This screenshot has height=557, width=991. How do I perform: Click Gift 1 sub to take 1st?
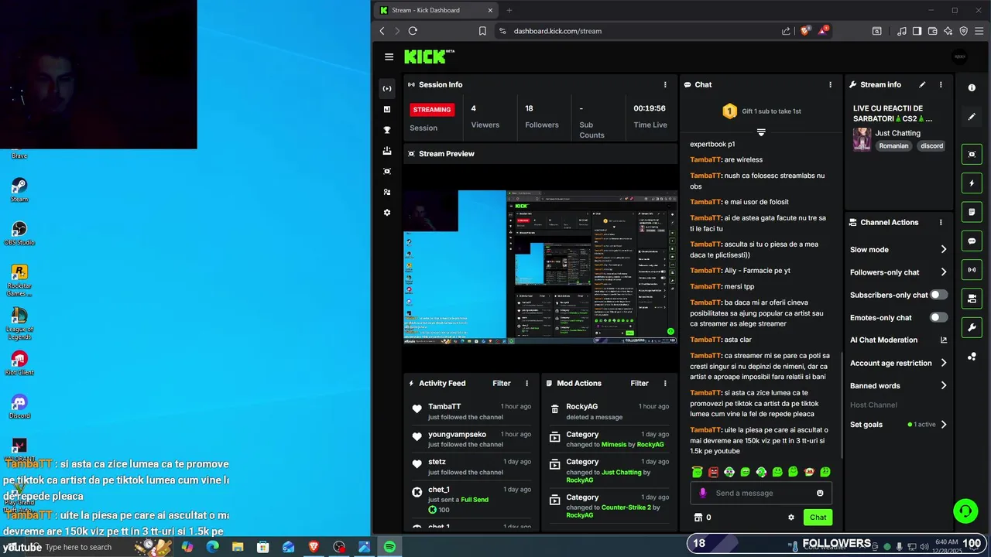pos(771,111)
